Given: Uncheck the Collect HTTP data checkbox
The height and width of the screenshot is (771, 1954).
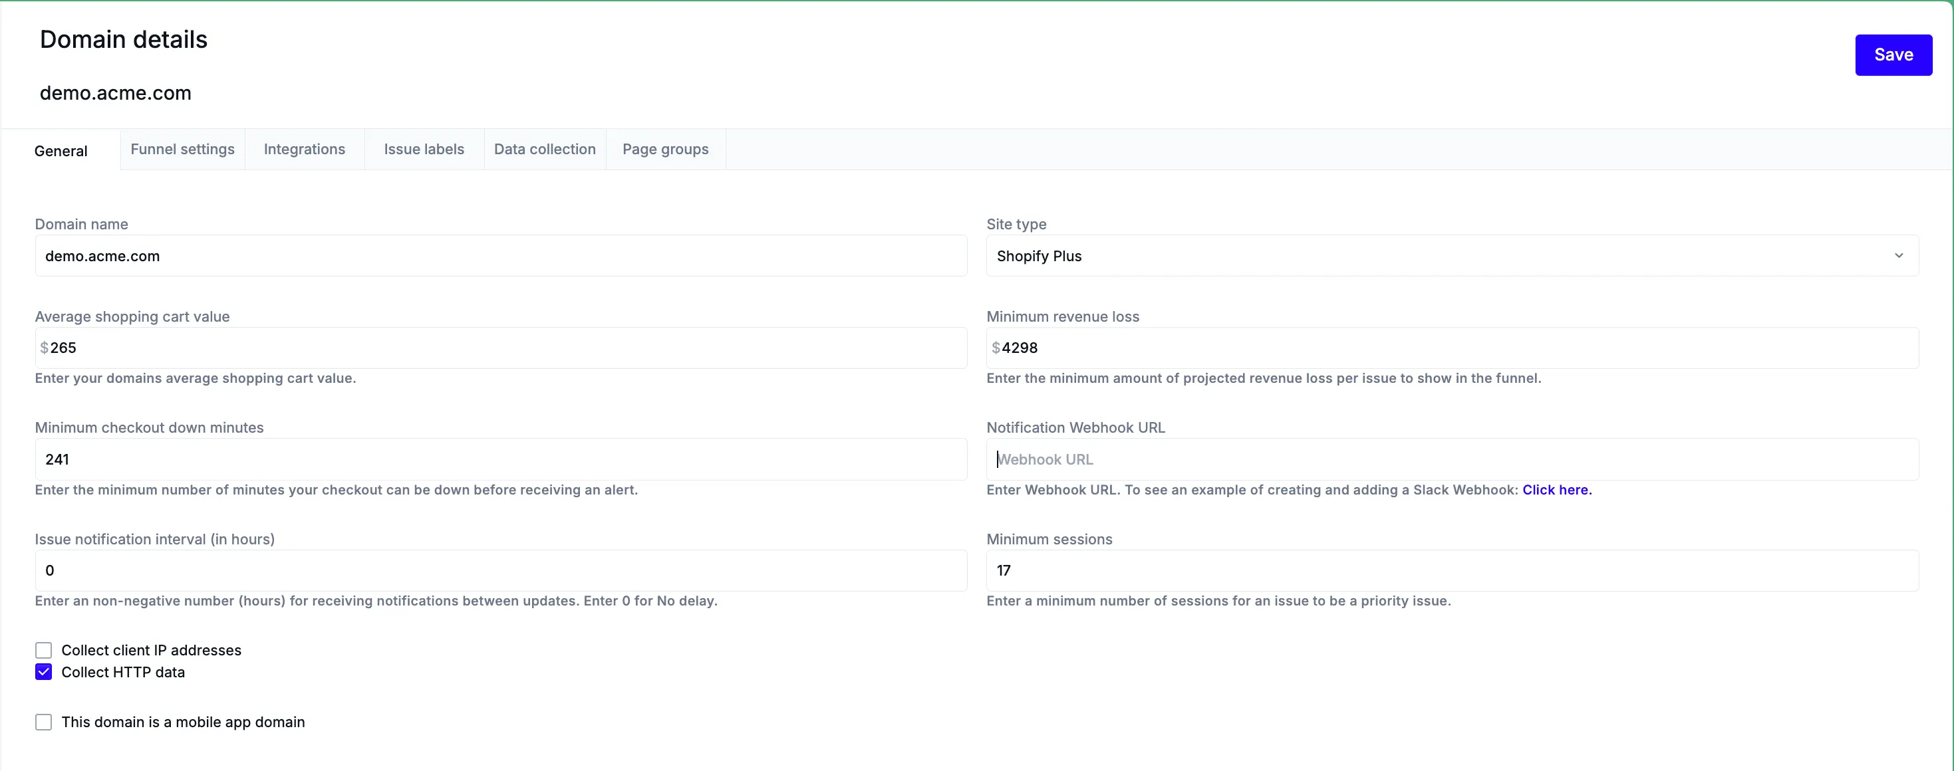Looking at the screenshot, I should click(44, 673).
